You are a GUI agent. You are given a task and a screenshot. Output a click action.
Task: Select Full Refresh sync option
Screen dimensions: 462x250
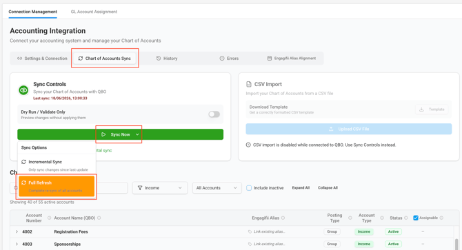click(x=57, y=186)
